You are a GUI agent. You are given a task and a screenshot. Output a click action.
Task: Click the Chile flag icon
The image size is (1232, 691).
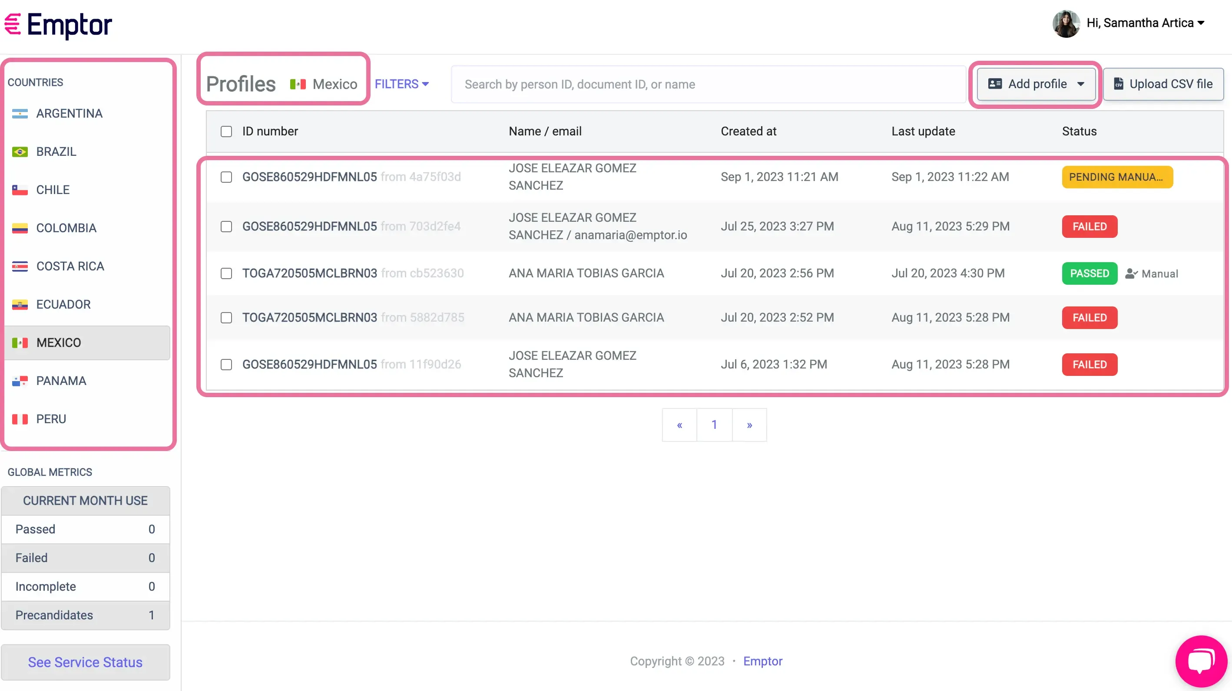coord(20,190)
